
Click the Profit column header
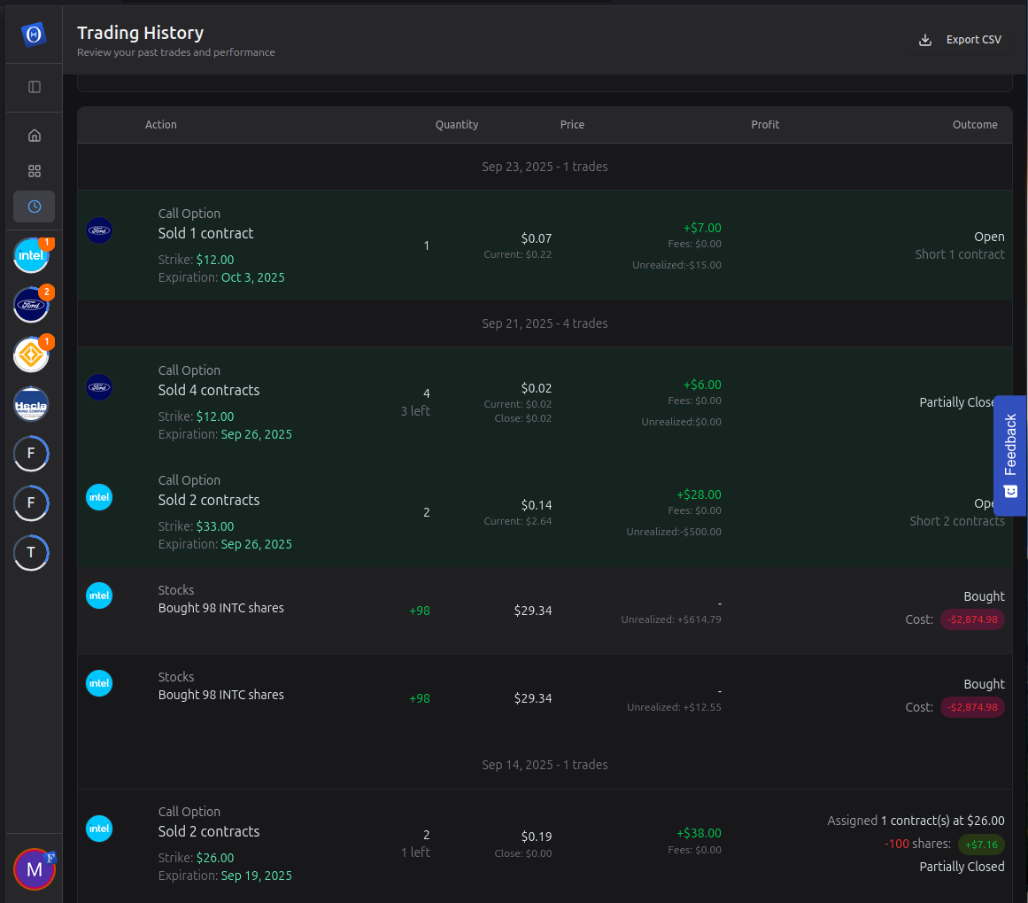764,125
